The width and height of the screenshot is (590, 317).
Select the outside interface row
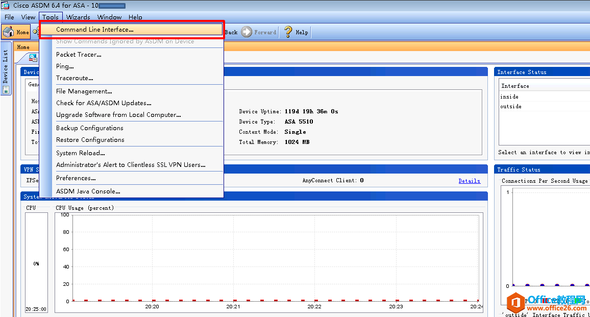point(544,106)
